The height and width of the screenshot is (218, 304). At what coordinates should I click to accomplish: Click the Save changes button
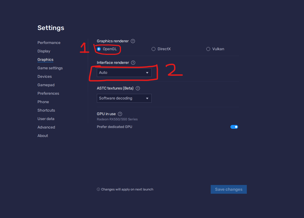[228, 189]
